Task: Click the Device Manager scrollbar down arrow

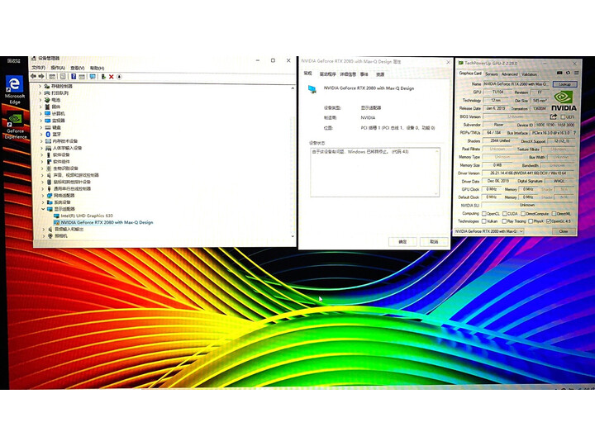Action: click(293, 236)
